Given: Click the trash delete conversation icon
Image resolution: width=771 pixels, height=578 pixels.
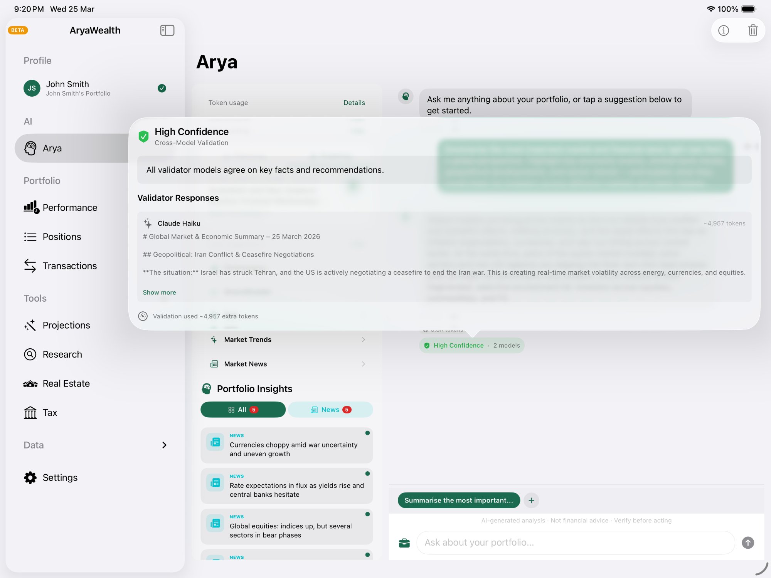Looking at the screenshot, I should point(752,30).
